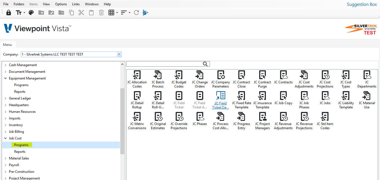Open the Windows menu
380x180 pixels.
click(92, 4)
